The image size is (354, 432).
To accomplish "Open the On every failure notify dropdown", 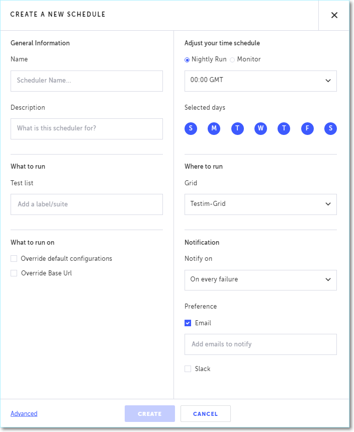I will point(260,280).
